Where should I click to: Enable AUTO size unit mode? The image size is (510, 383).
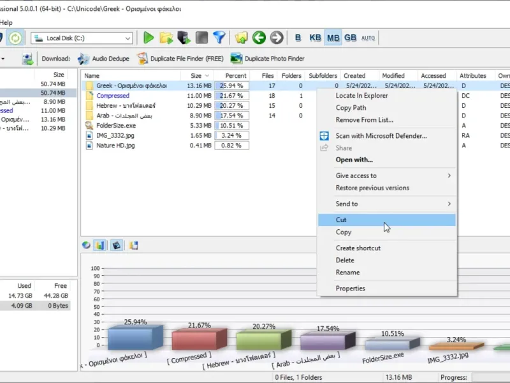368,38
